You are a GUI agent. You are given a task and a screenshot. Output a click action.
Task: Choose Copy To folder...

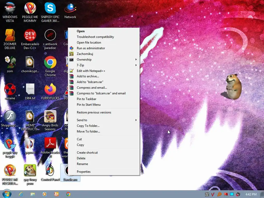pyautogui.click(x=104, y=126)
